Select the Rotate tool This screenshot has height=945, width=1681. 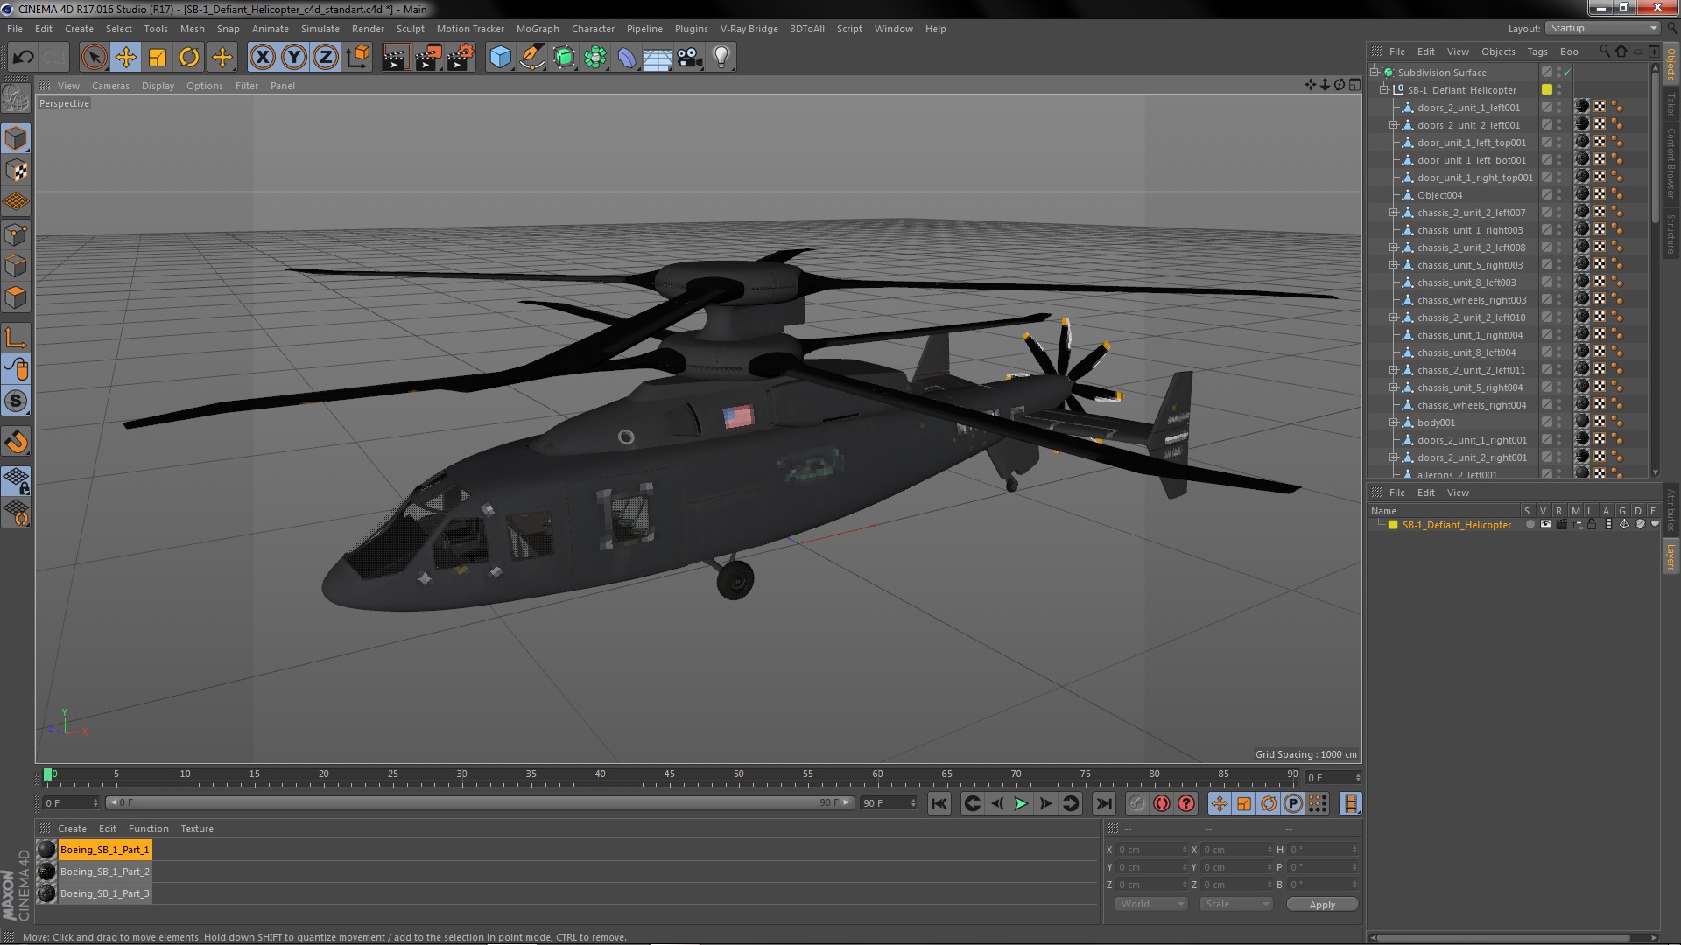tap(189, 58)
